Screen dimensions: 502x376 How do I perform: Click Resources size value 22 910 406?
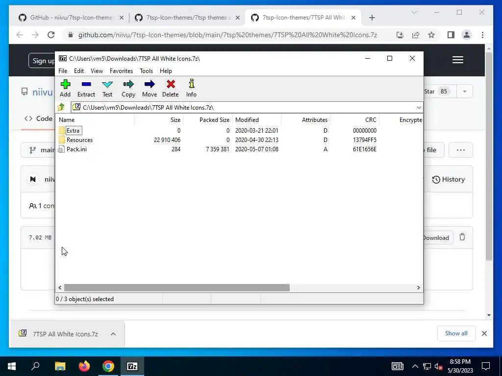click(167, 140)
